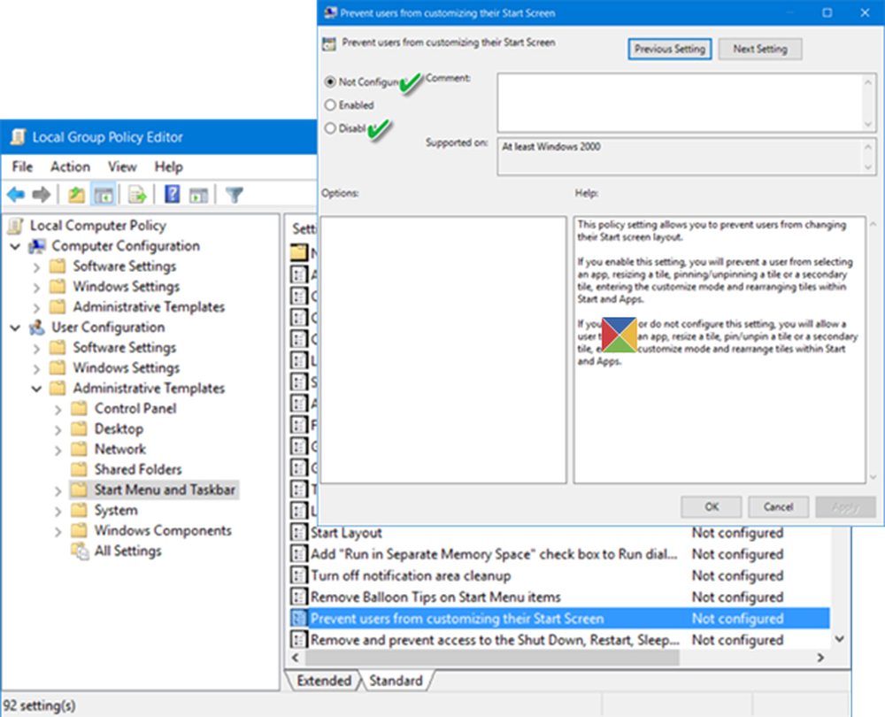Collapse the Computer Configuration node
This screenshot has height=717, width=885.
(16, 247)
